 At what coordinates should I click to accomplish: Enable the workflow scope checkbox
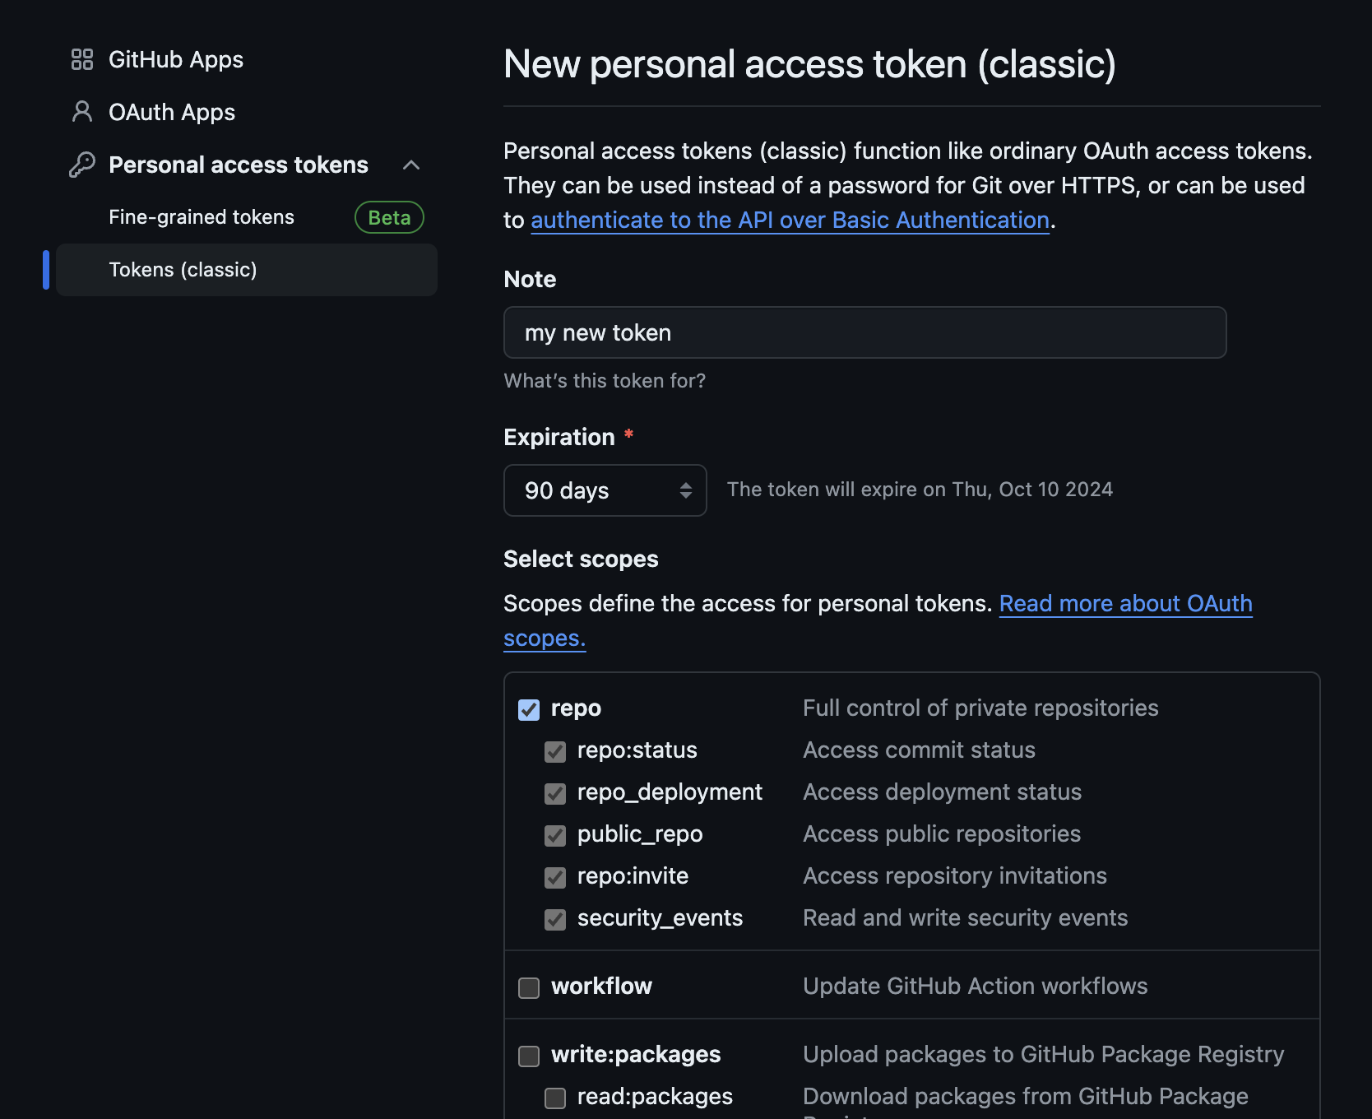[x=529, y=987]
